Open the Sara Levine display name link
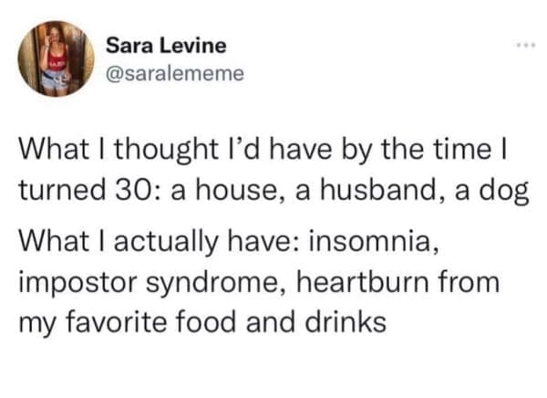This screenshot has height=398, width=547. click(166, 45)
